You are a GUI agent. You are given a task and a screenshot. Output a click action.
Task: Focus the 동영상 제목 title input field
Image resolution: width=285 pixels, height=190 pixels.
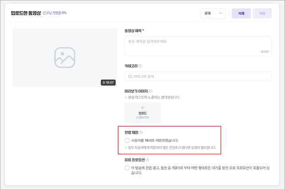(x=198, y=46)
